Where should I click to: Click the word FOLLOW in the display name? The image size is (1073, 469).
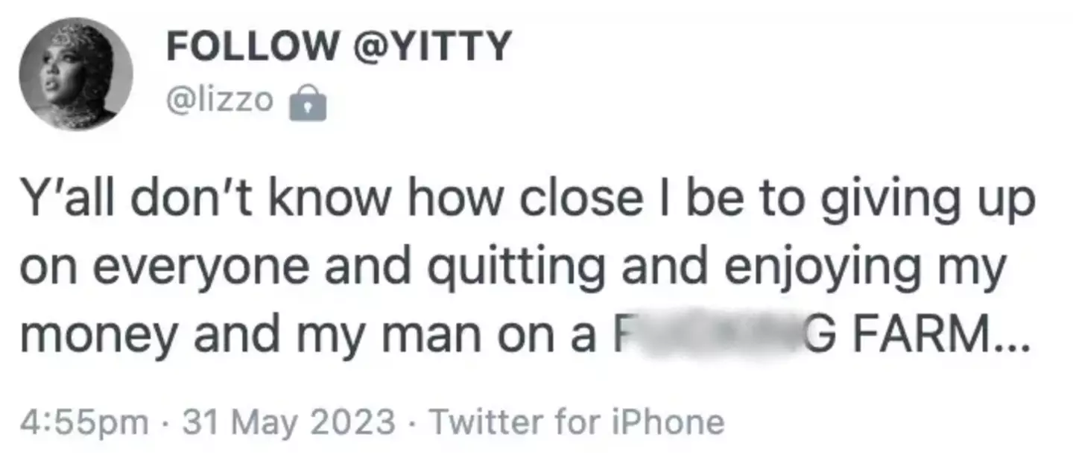[x=252, y=48]
